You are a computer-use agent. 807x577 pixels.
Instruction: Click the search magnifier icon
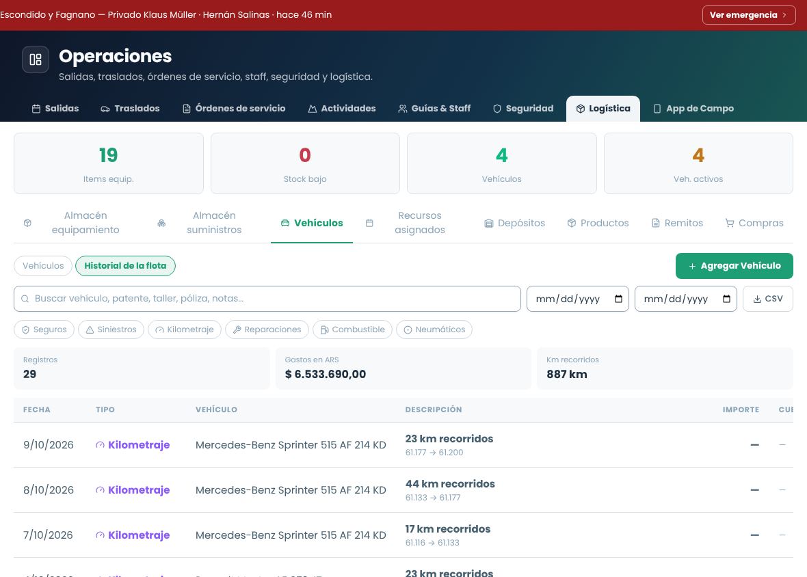pyautogui.click(x=25, y=299)
